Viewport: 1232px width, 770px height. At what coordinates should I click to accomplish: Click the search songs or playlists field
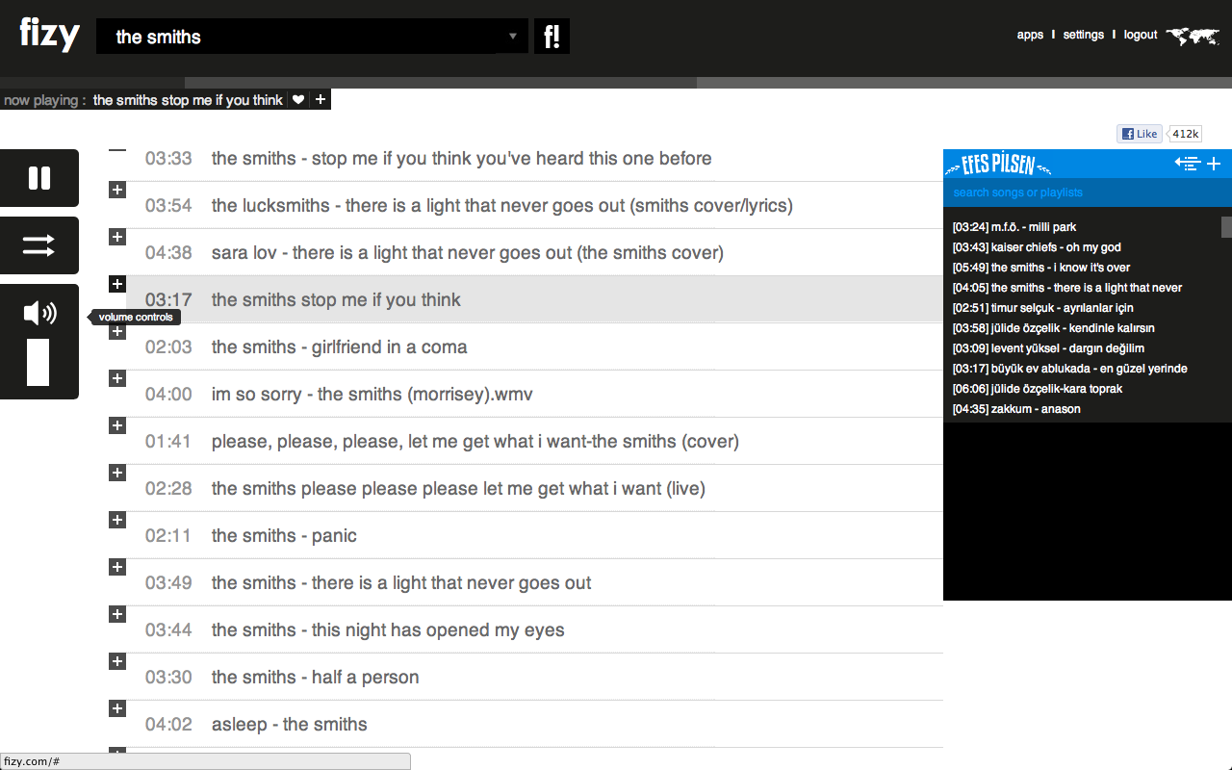1078,192
